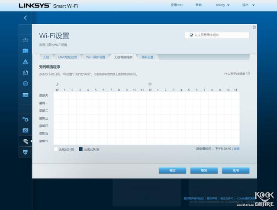Screen dimensions: 277x210
Task: Click the 应用 button
Action: (x=235, y=171)
